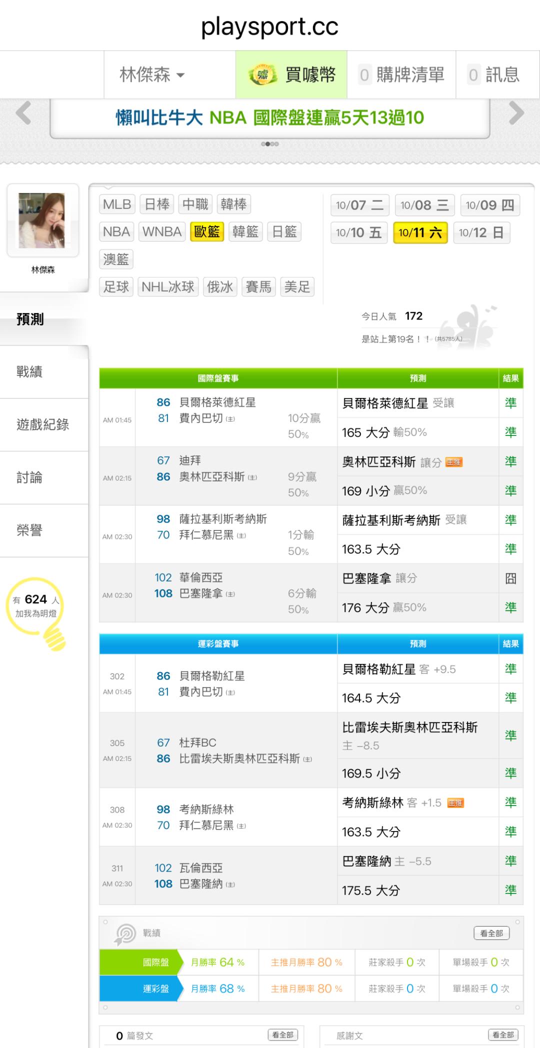Open the 戰績 sidebar tab
The height and width of the screenshot is (1048, 540).
(x=29, y=371)
